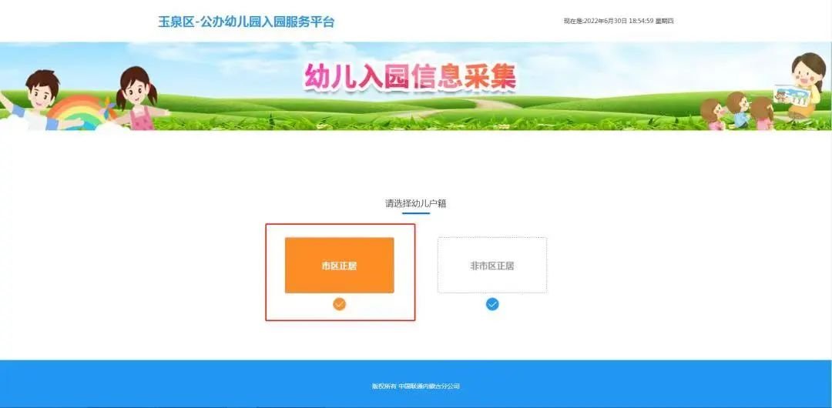The width and height of the screenshot is (832, 408).
Task: Click the orange checkmark under 市区正居
Action: [x=340, y=304]
